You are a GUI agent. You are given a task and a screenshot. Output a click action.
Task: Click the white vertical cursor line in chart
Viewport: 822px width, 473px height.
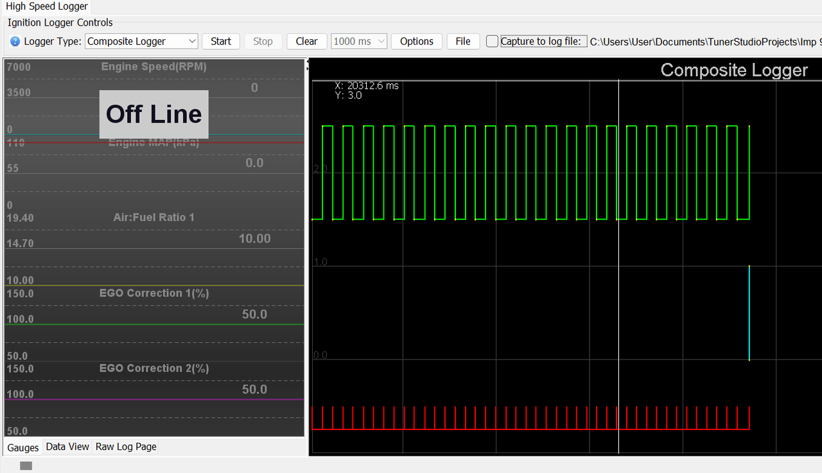click(618, 267)
